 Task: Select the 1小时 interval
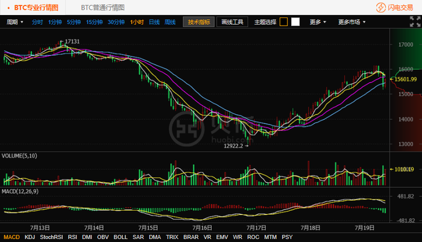[137, 22]
